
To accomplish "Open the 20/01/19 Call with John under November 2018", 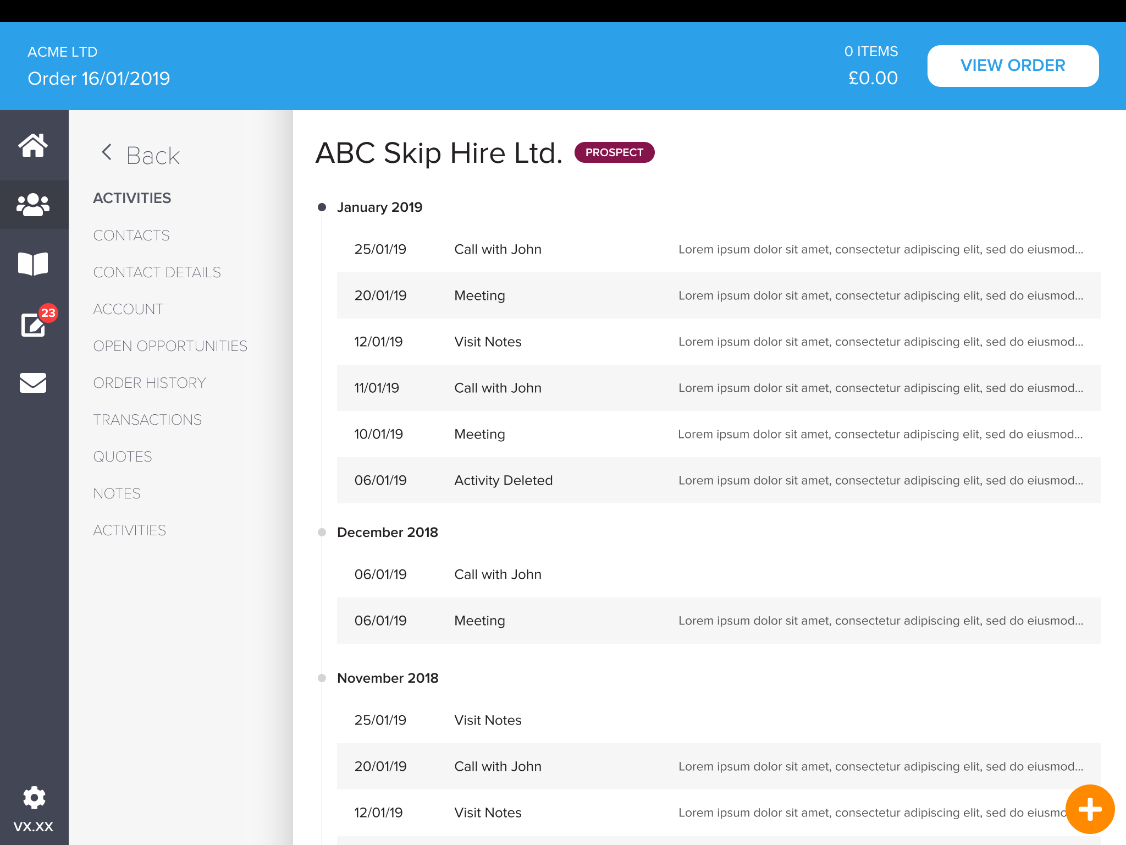I will [719, 766].
